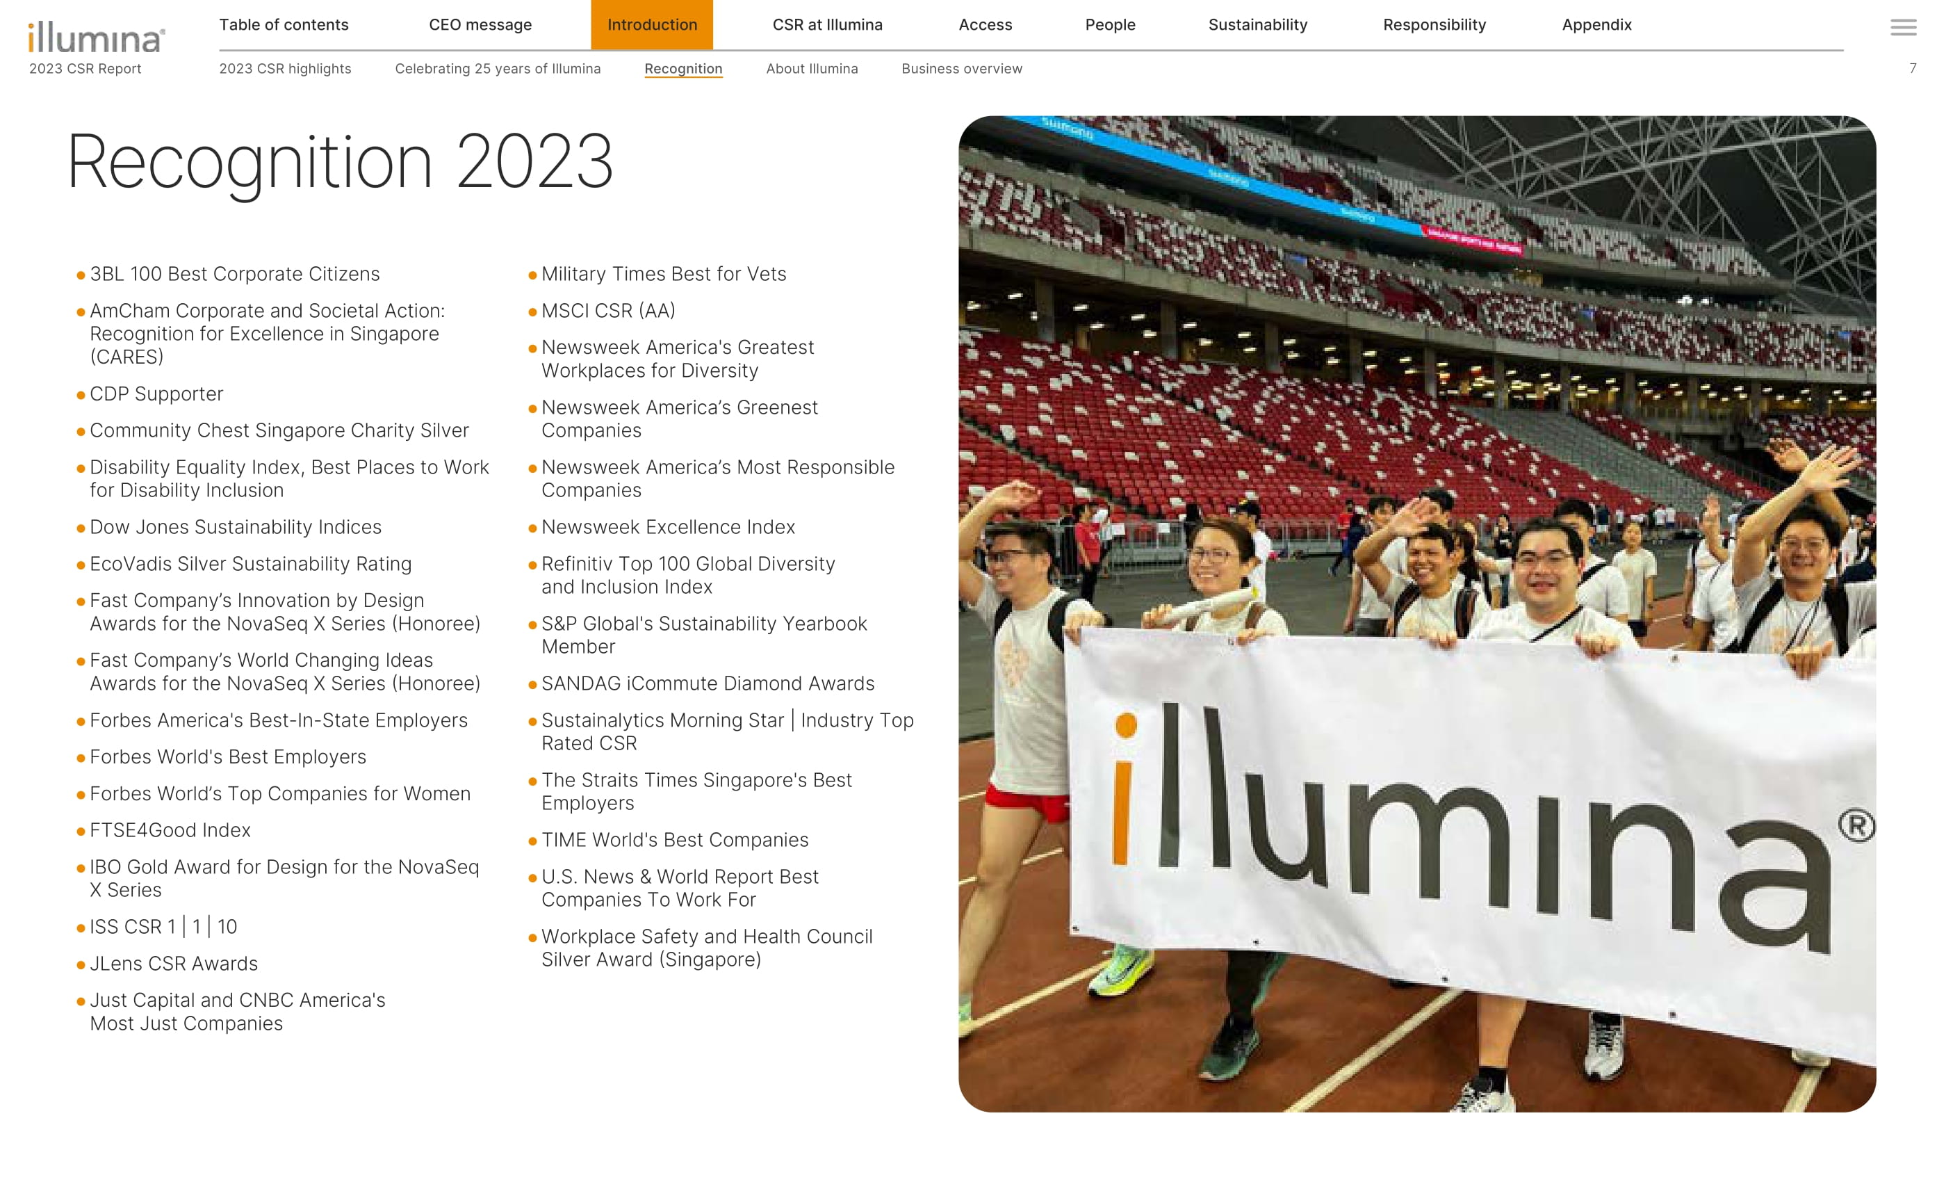
Task: Open the Appendix tab
Action: (1596, 24)
